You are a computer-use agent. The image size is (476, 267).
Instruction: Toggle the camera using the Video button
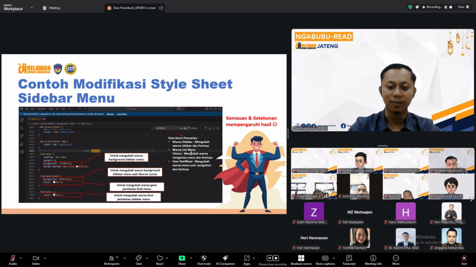coord(36,258)
